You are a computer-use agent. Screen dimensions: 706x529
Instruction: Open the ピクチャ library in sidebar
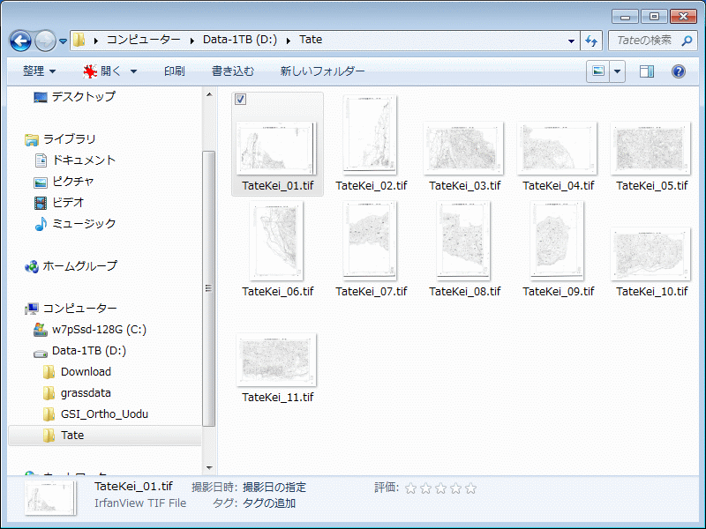point(72,182)
